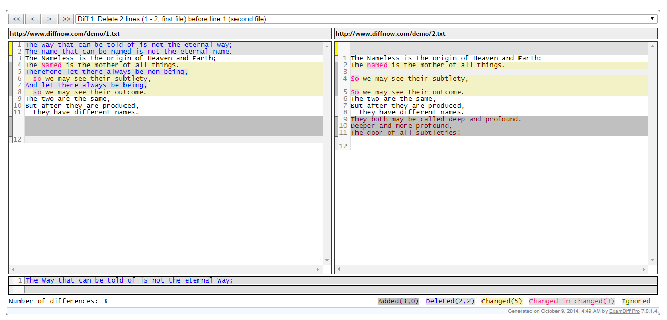This screenshot has width=667, height=320.
Task: Click line number 12 in left pane
Action: [18, 139]
